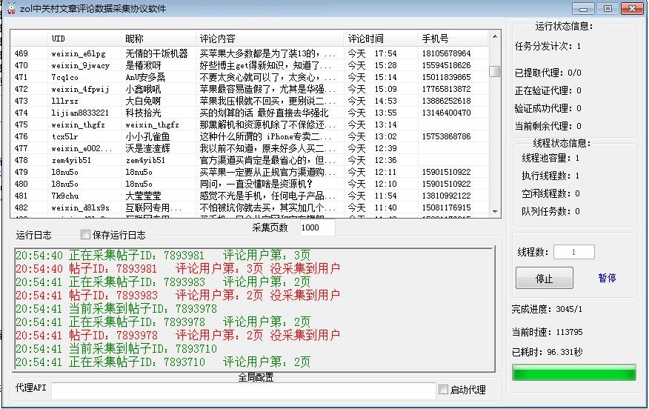The width and height of the screenshot is (649, 409).
Task: Select row 469 with UID weixin_e6lpg
Action: click(x=80, y=54)
